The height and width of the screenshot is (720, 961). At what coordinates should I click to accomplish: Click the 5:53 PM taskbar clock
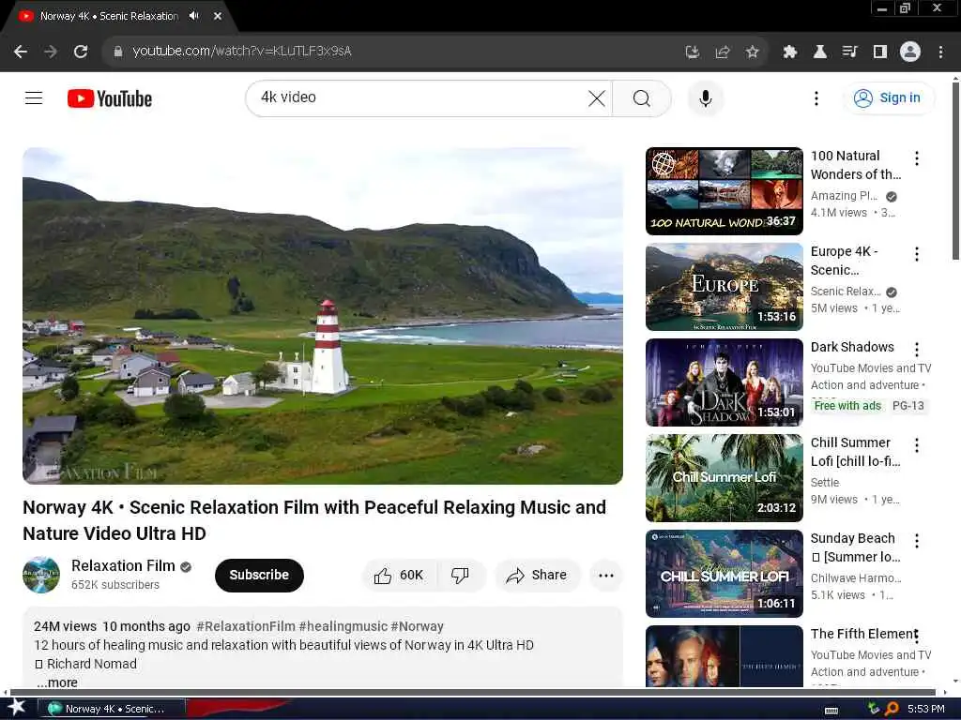(x=925, y=709)
